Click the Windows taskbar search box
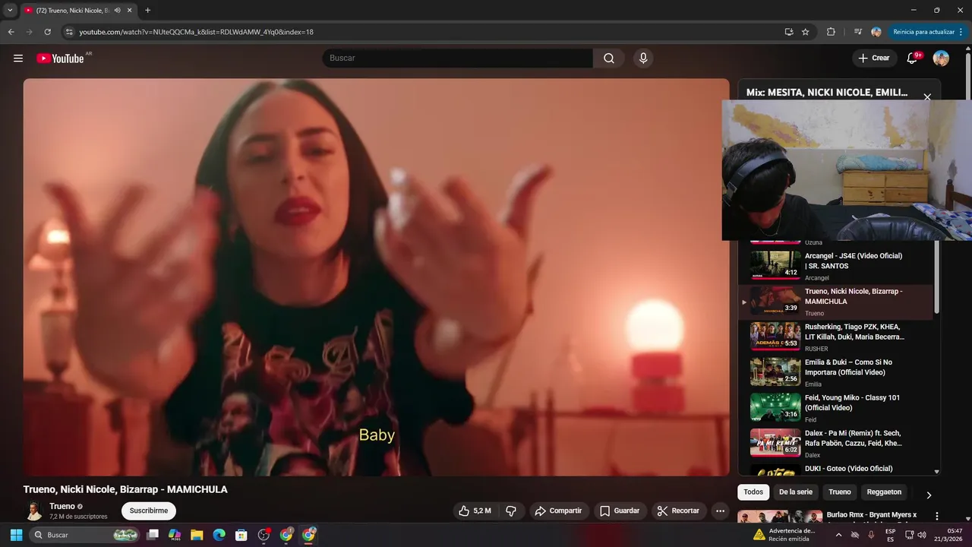 (86, 535)
